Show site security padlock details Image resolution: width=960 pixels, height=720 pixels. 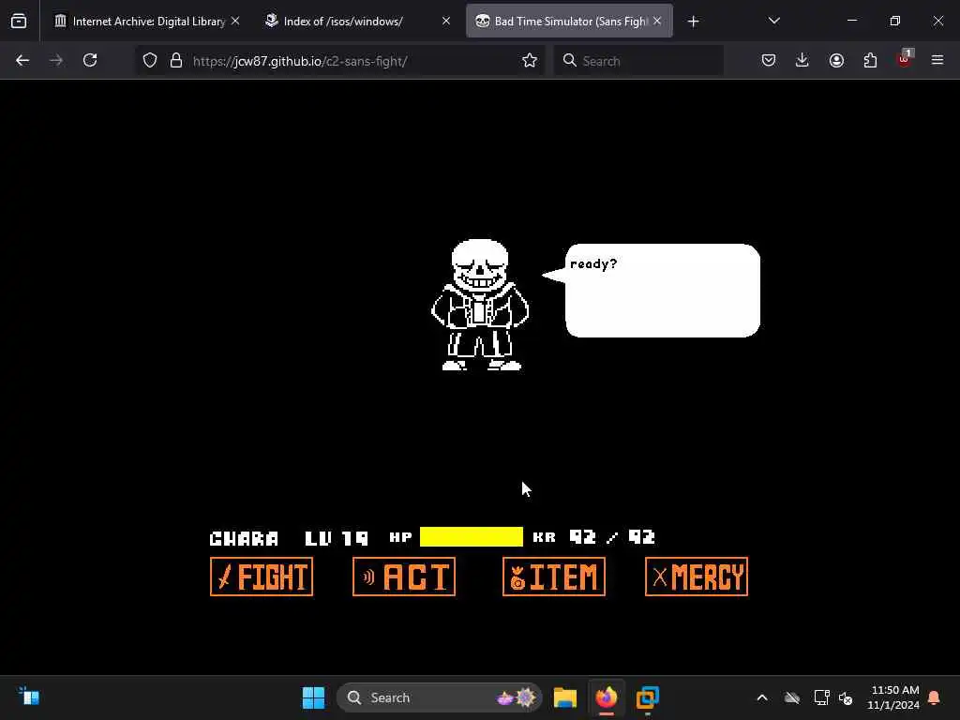pos(176,61)
